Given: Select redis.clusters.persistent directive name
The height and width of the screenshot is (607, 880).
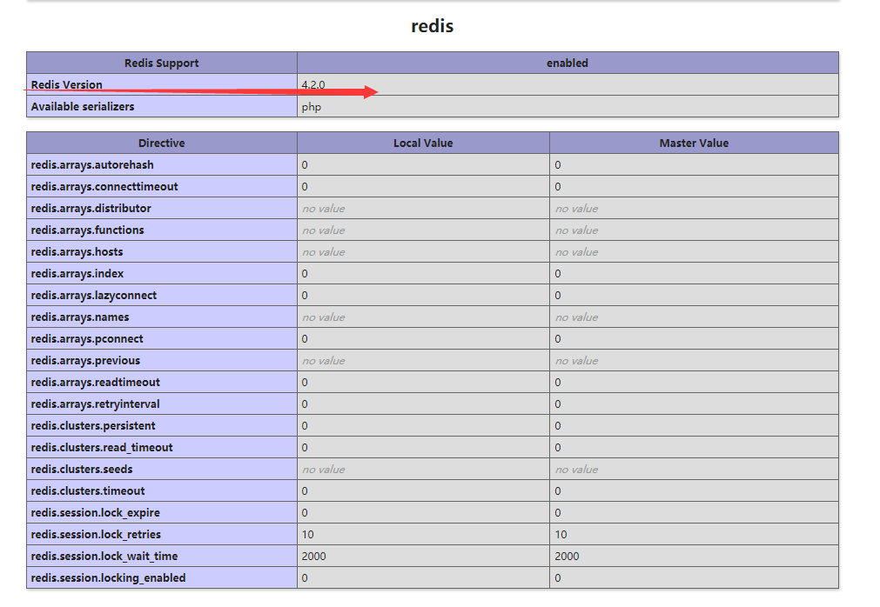Looking at the screenshot, I should (93, 426).
